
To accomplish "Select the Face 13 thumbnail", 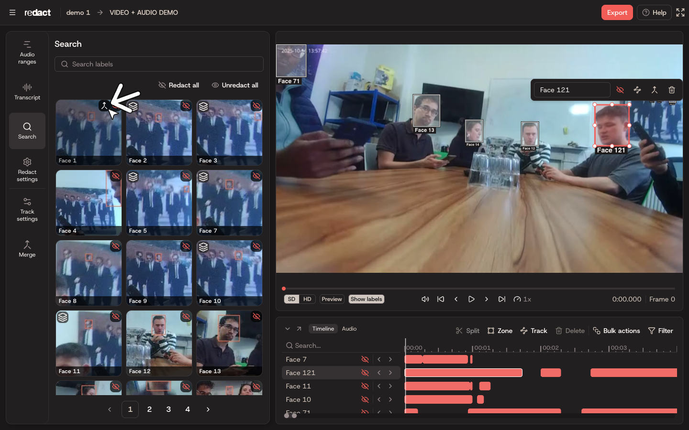I will pyautogui.click(x=229, y=343).
